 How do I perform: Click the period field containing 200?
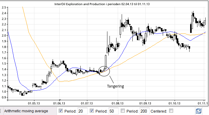pos(145,111)
